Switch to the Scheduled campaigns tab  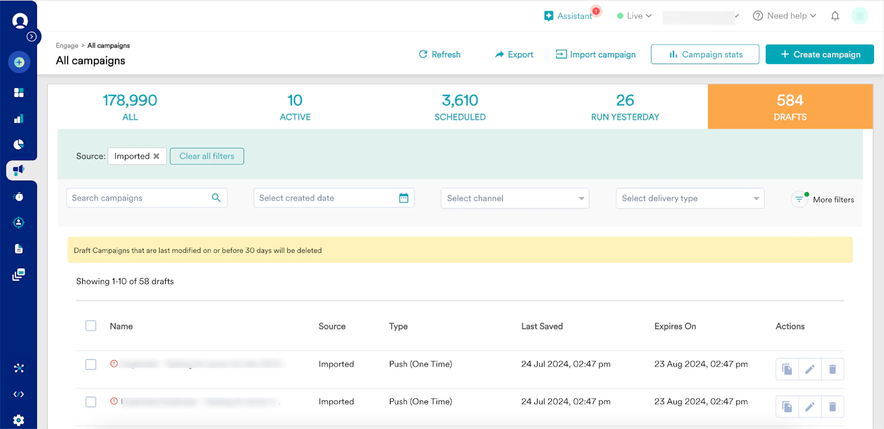[460, 107]
